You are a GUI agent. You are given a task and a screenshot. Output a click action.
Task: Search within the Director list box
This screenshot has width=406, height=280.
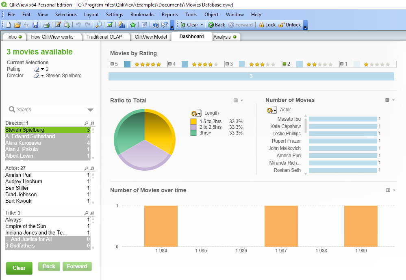pyautogui.click(x=86, y=123)
